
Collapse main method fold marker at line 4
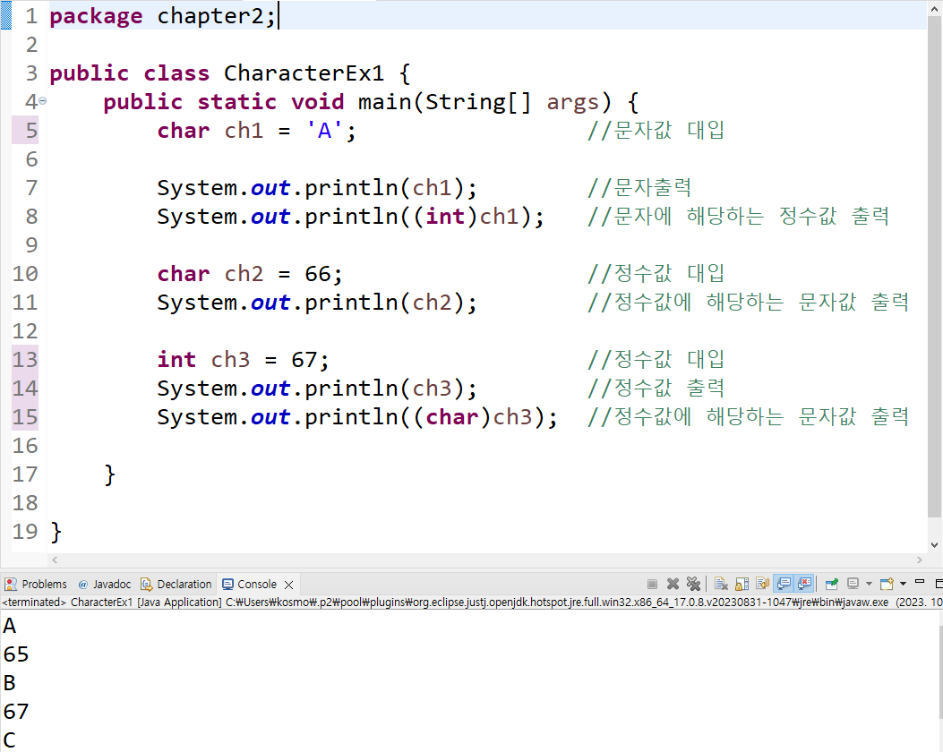pyautogui.click(x=43, y=101)
